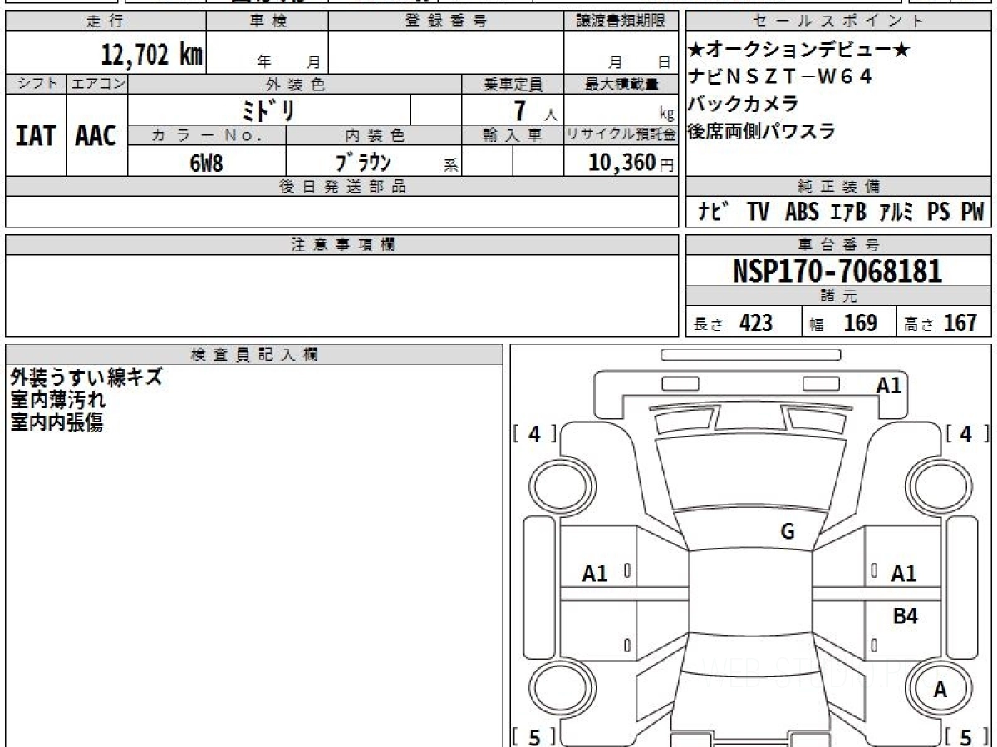This screenshot has width=997, height=747.
Task: Click the シフト header cell
Action: (x=36, y=84)
